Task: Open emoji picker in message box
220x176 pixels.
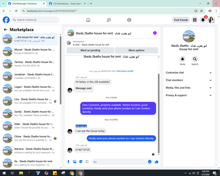Action: click(150, 162)
